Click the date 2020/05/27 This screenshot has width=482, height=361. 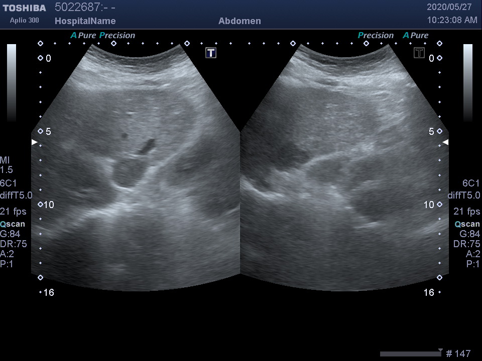click(449, 7)
